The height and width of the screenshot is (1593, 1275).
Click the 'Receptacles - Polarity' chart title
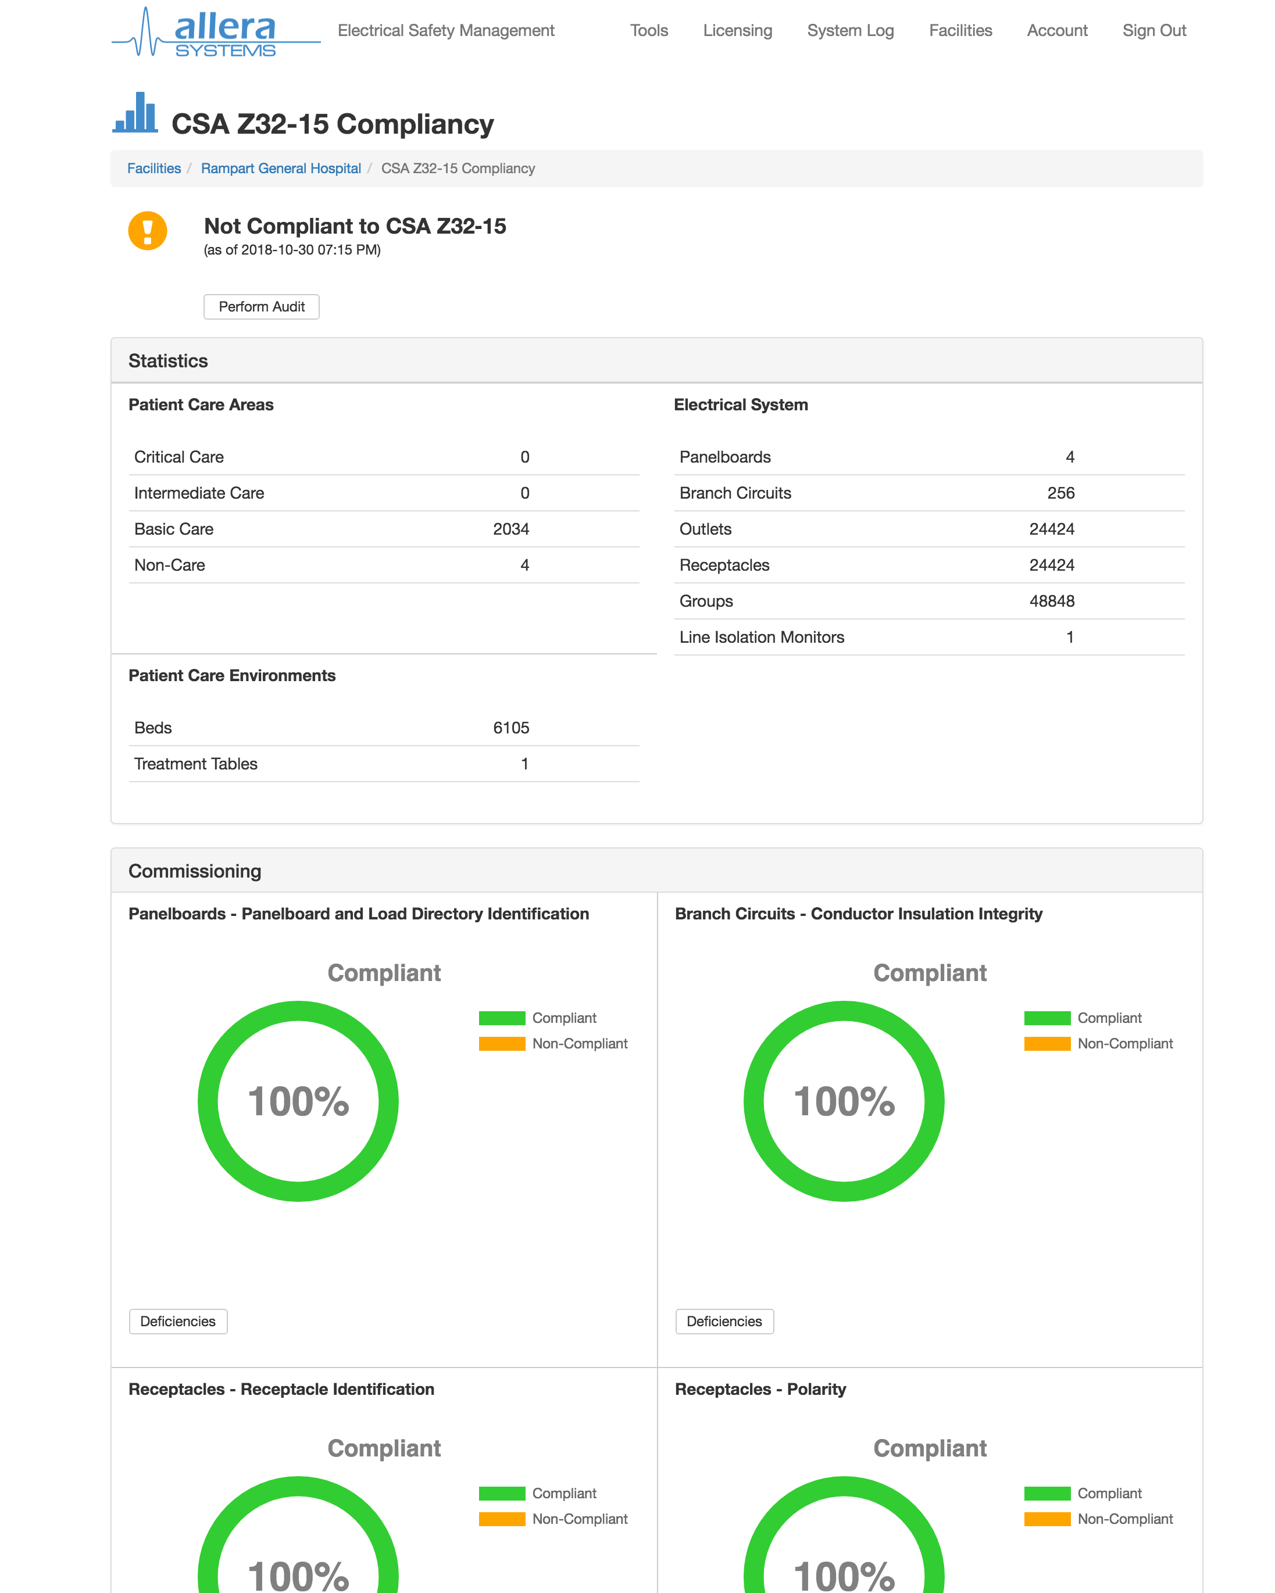(760, 1389)
